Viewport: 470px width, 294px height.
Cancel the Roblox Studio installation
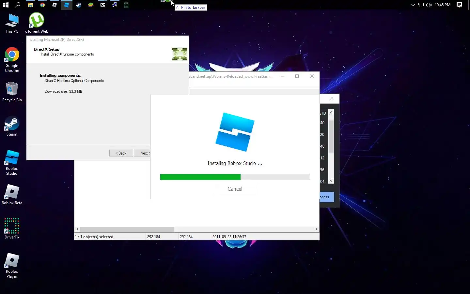point(235,189)
